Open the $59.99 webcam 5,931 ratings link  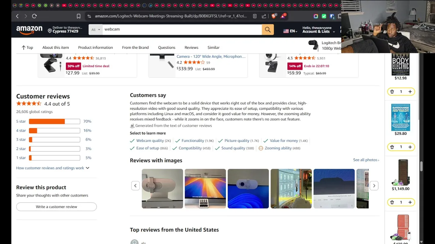tap(321, 58)
